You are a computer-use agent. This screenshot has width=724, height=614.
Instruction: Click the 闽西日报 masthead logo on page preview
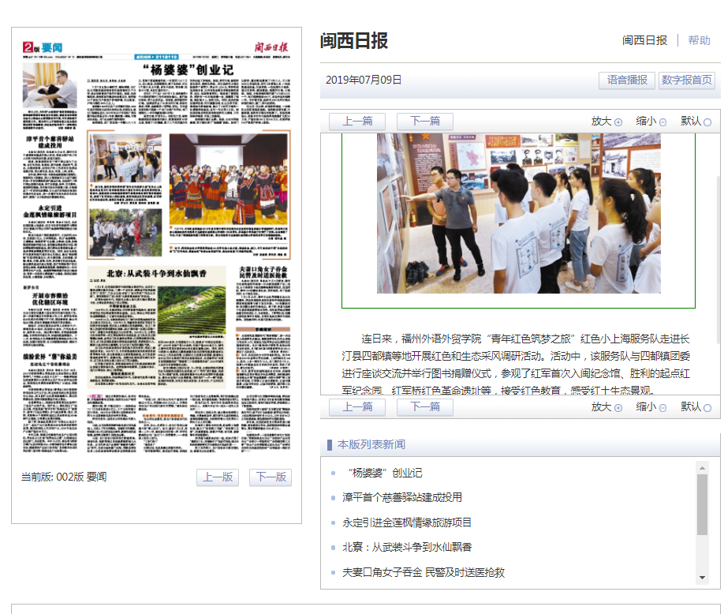click(271, 47)
